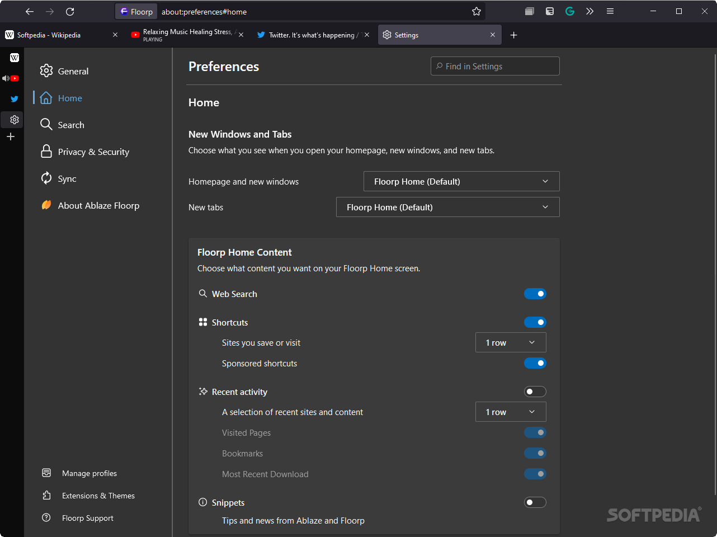This screenshot has width=717, height=537.
Task: Click the Settings page vertical scrollbar
Action: pos(715,274)
